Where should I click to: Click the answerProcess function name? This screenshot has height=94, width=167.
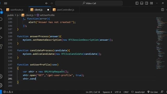[39, 36]
